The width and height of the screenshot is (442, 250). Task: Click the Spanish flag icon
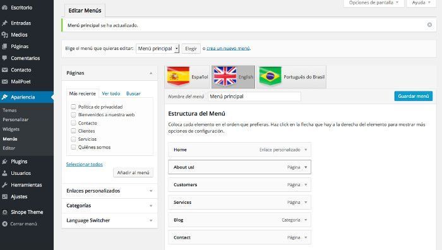pyautogui.click(x=178, y=76)
